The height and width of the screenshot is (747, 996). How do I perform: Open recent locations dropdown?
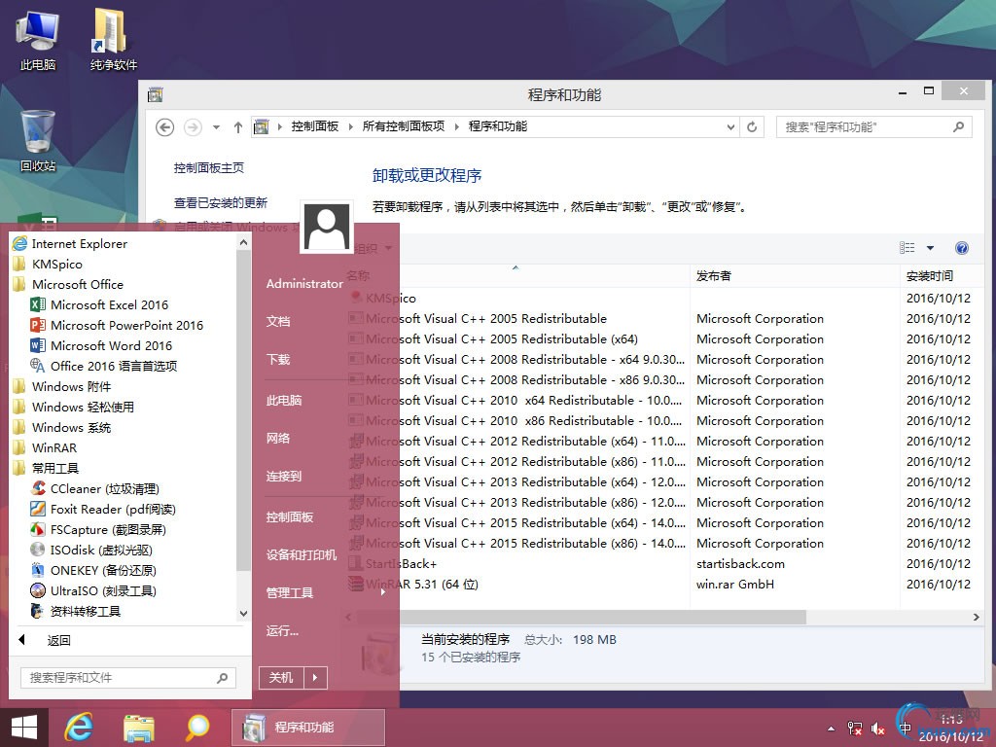coord(216,127)
